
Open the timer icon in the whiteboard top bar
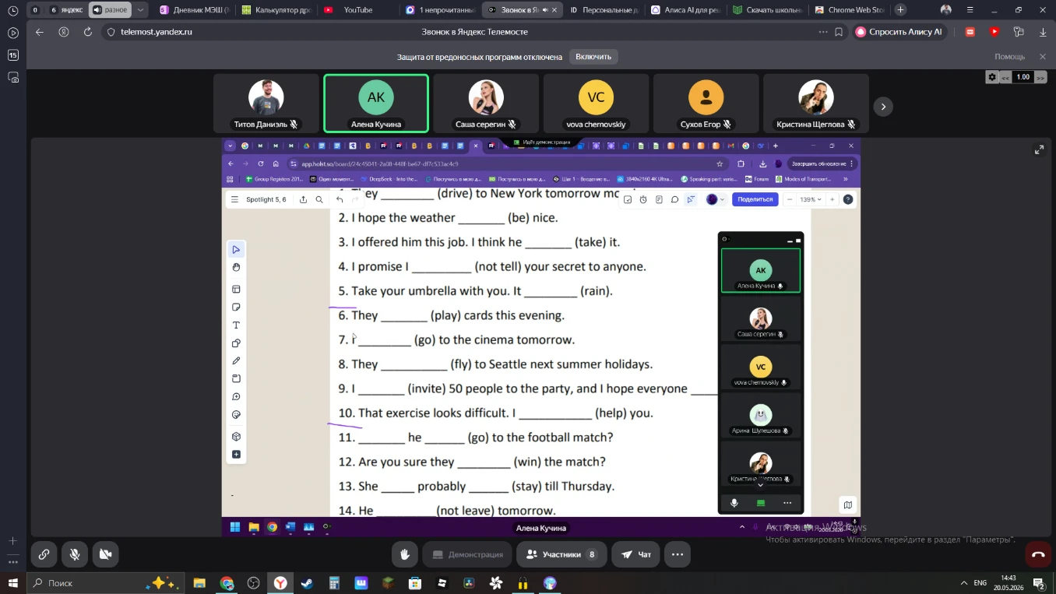tap(643, 199)
